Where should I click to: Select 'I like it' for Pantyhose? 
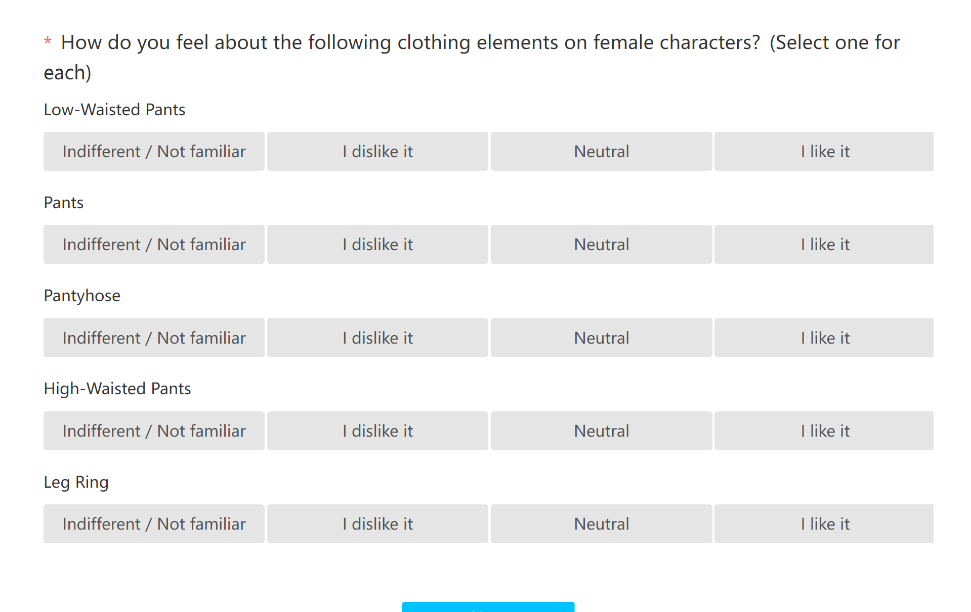[824, 338]
